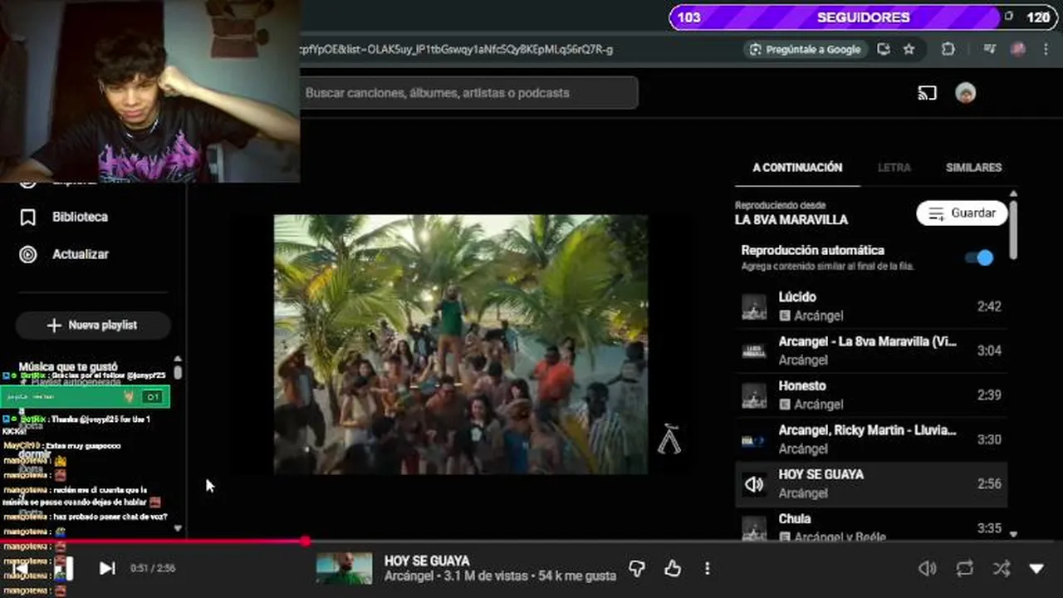Image resolution: width=1063 pixels, height=598 pixels.
Task: Open more options three-dot menu for song
Action: (708, 568)
